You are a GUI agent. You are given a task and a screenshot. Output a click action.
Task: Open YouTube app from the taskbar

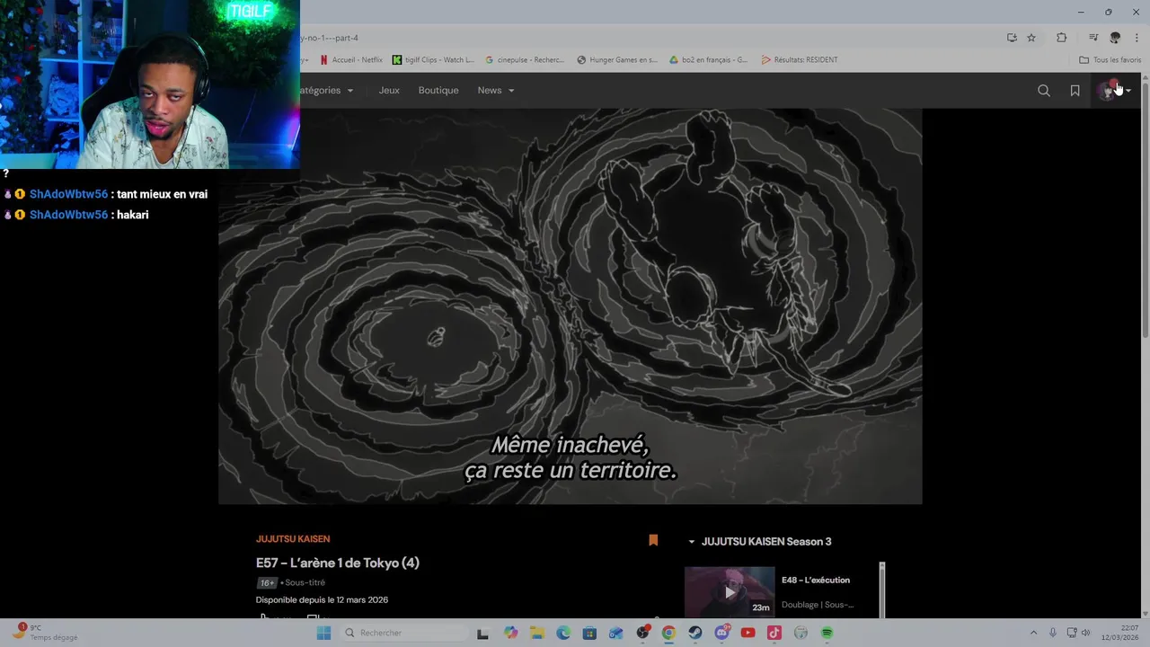click(x=747, y=633)
